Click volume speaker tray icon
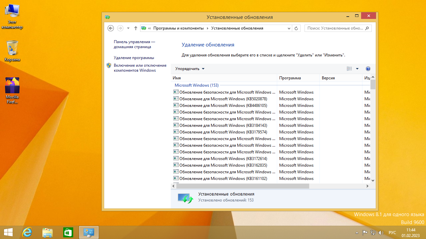 point(381,233)
